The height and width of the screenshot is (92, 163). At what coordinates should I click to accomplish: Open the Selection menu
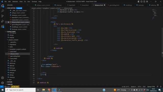click(x=15, y=2)
